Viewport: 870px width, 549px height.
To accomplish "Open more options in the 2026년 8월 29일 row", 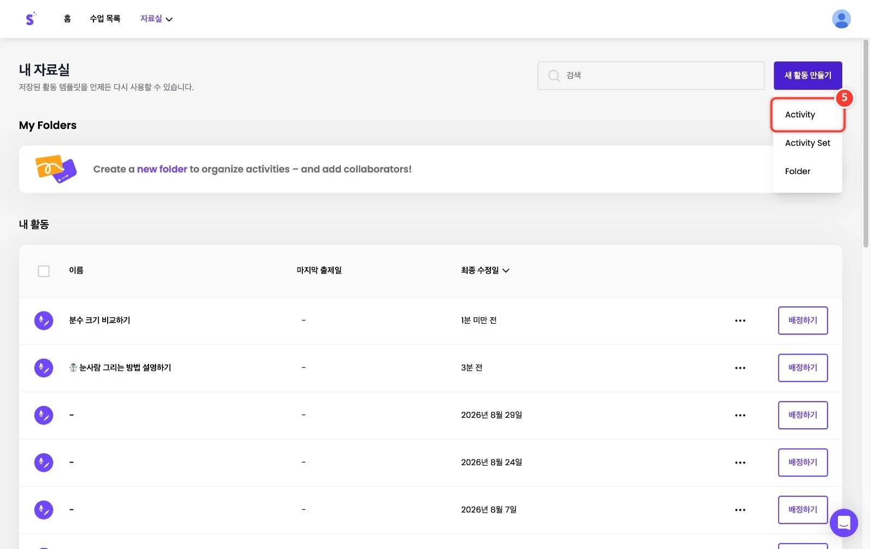I will pos(740,415).
